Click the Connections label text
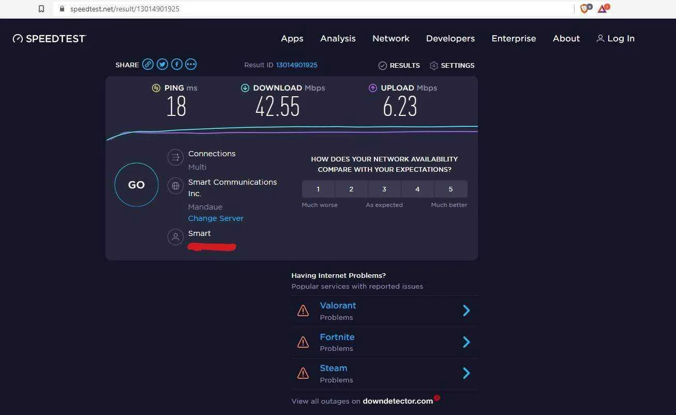This screenshot has width=676, height=415. [x=212, y=154]
